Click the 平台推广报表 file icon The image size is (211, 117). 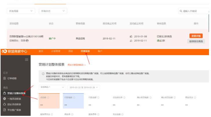[4, 110]
